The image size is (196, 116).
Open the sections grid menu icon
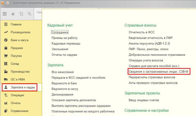pyautogui.click(x=5, y=13)
